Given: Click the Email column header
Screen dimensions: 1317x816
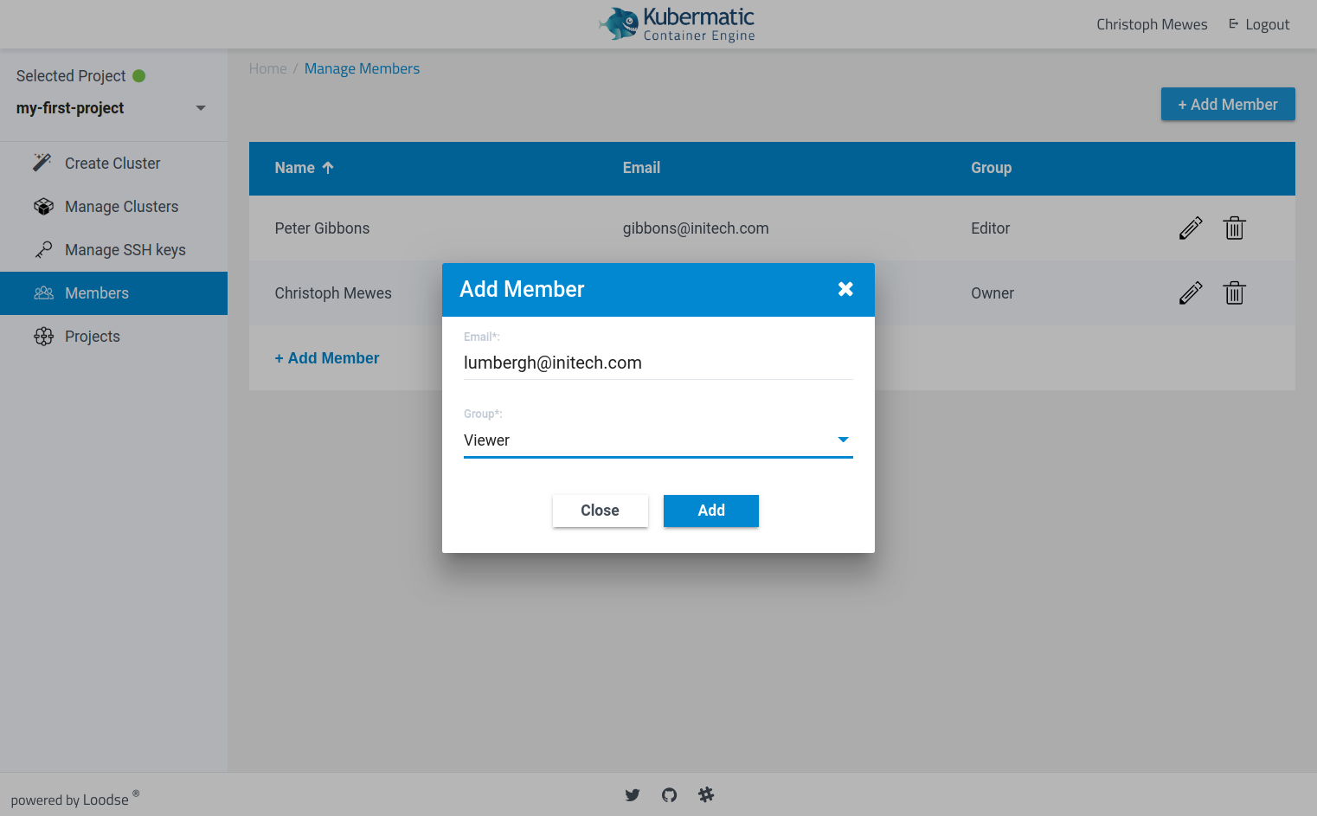Looking at the screenshot, I should [641, 168].
